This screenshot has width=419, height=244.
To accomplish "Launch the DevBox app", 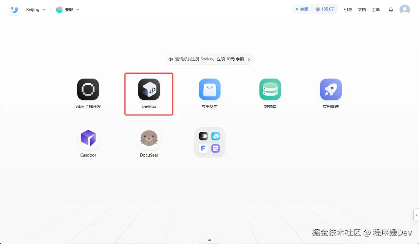I will pos(149,89).
